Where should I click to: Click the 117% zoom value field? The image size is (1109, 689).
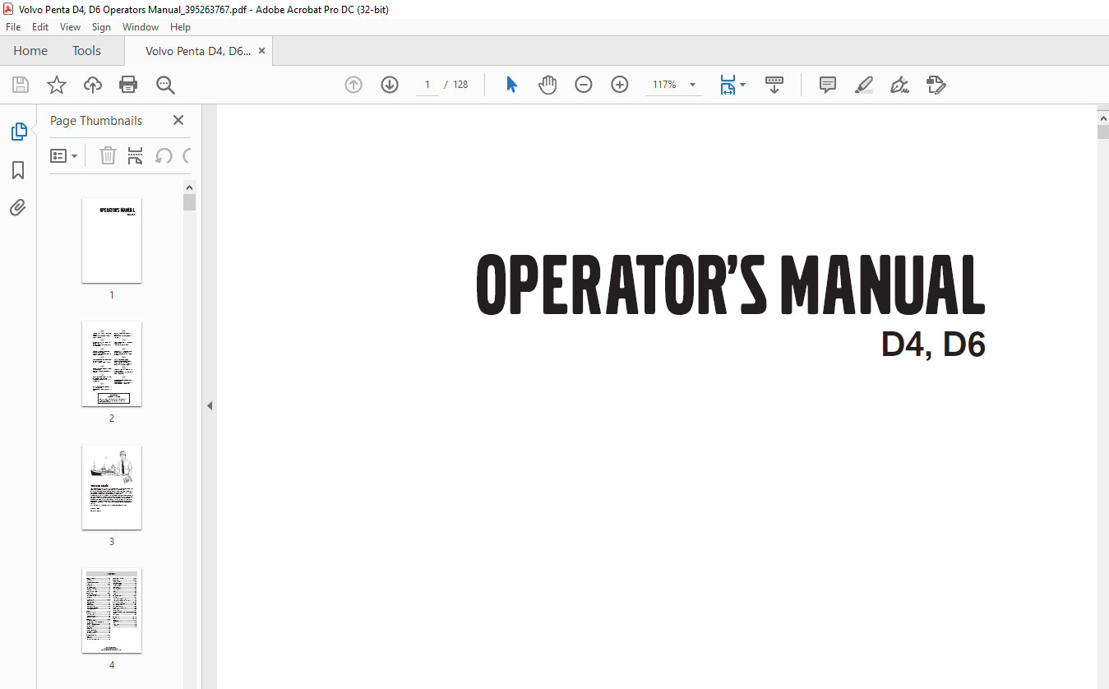pyautogui.click(x=664, y=85)
